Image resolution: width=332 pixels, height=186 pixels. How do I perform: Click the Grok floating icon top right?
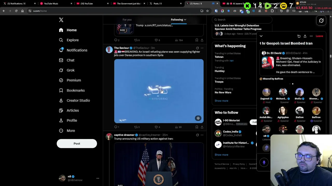pyautogui.click(x=321, y=21)
